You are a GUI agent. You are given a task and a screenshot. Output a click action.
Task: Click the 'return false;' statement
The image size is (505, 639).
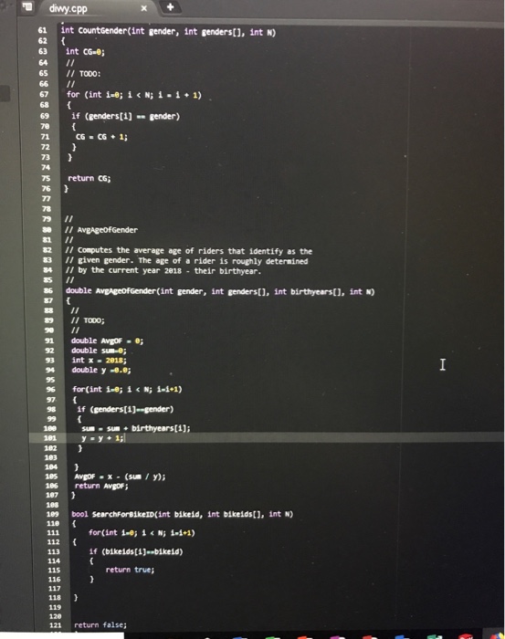100,624
